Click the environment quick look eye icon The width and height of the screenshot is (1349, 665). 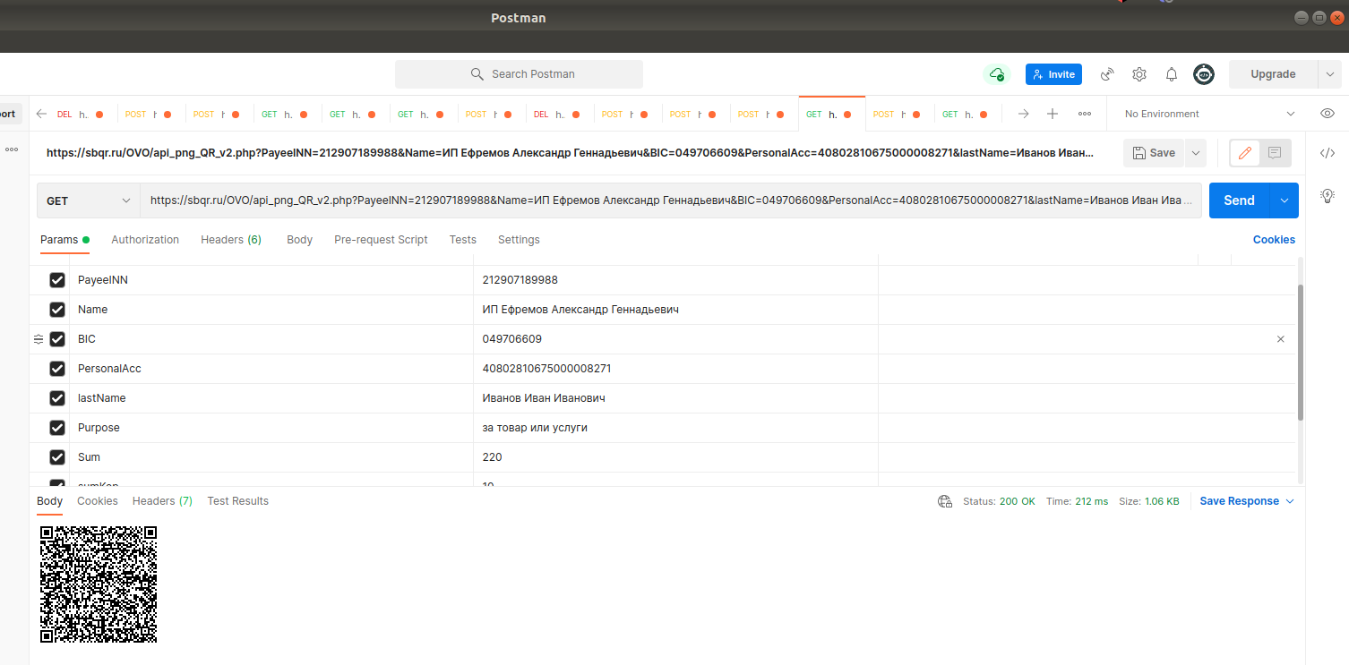[x=1327, y=113]
